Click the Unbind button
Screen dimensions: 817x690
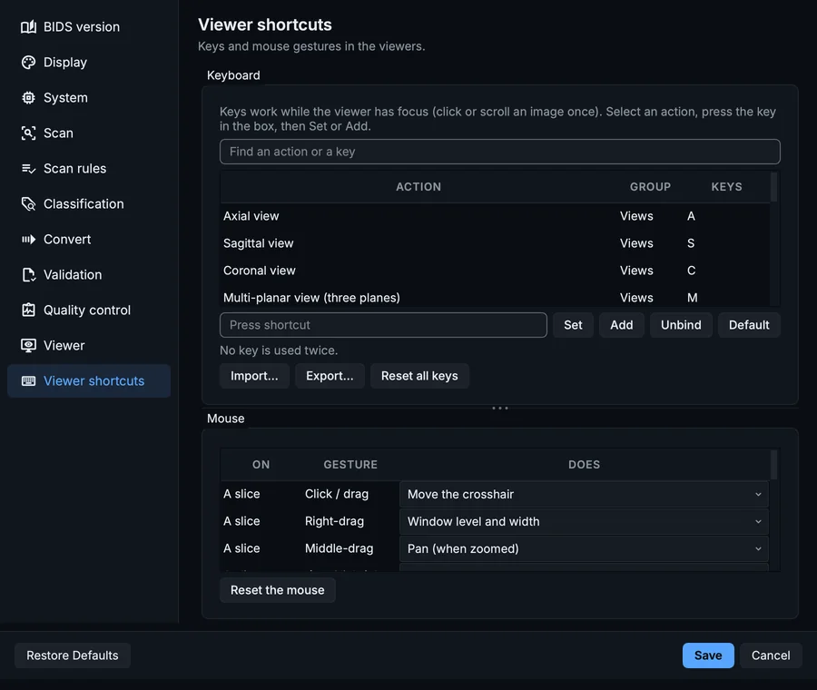point(681,325)
